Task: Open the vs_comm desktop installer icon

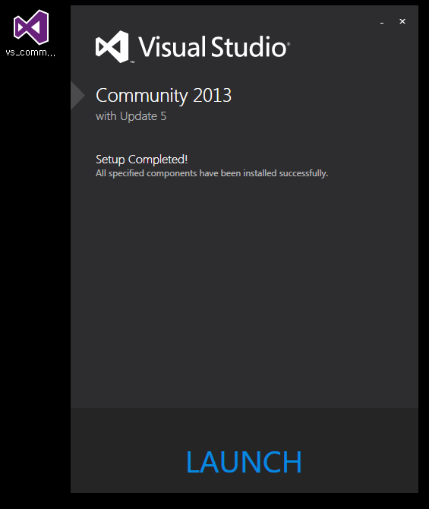Action: point(31,33)
